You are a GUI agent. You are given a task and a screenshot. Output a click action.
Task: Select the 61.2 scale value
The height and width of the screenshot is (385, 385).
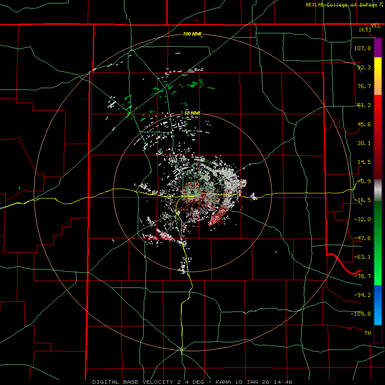coord(364,105)
